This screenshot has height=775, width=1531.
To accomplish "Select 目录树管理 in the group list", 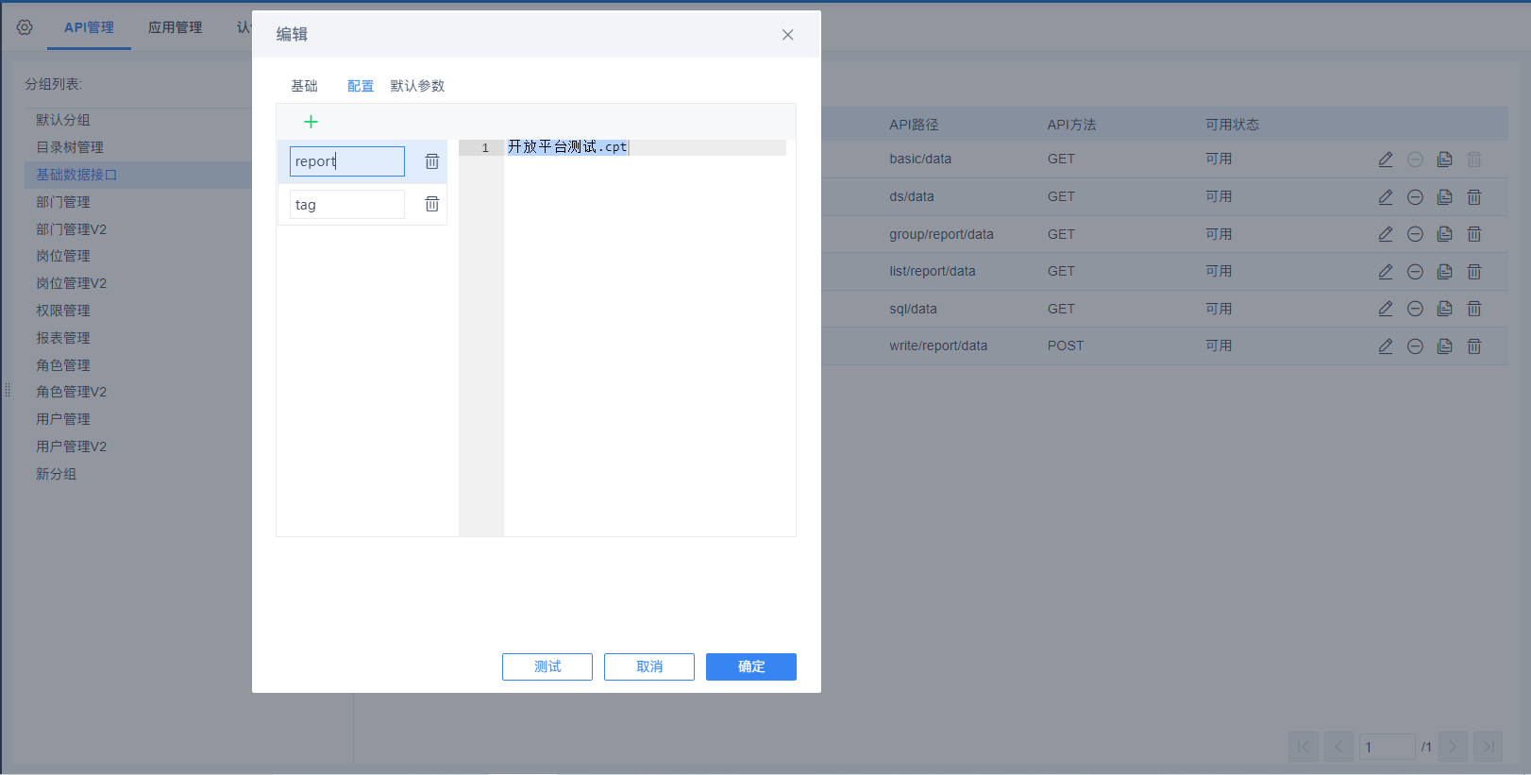I will click(x=70, y=147).
